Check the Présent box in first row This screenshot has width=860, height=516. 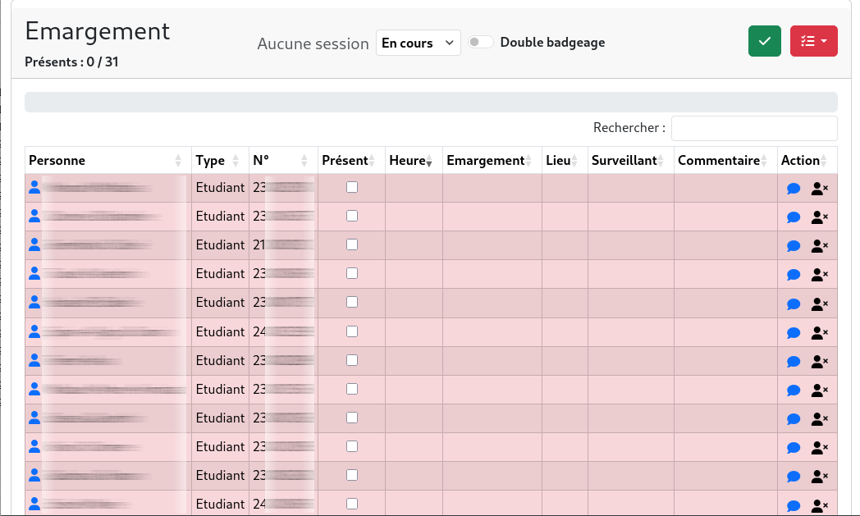(x=352, y=187)
